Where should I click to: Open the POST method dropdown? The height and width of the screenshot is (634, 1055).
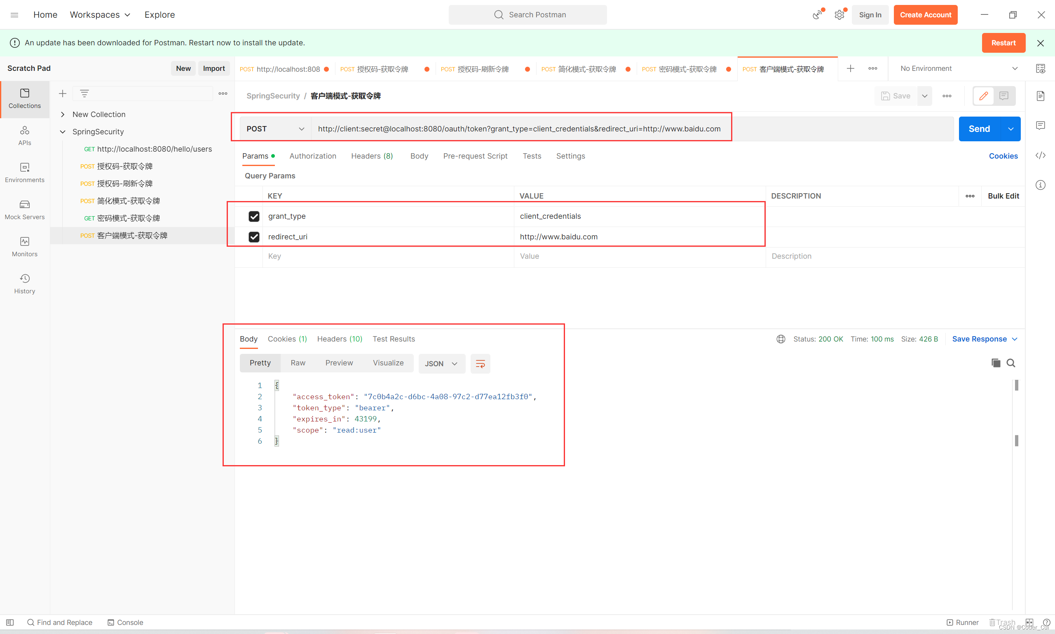pos(275,129)
